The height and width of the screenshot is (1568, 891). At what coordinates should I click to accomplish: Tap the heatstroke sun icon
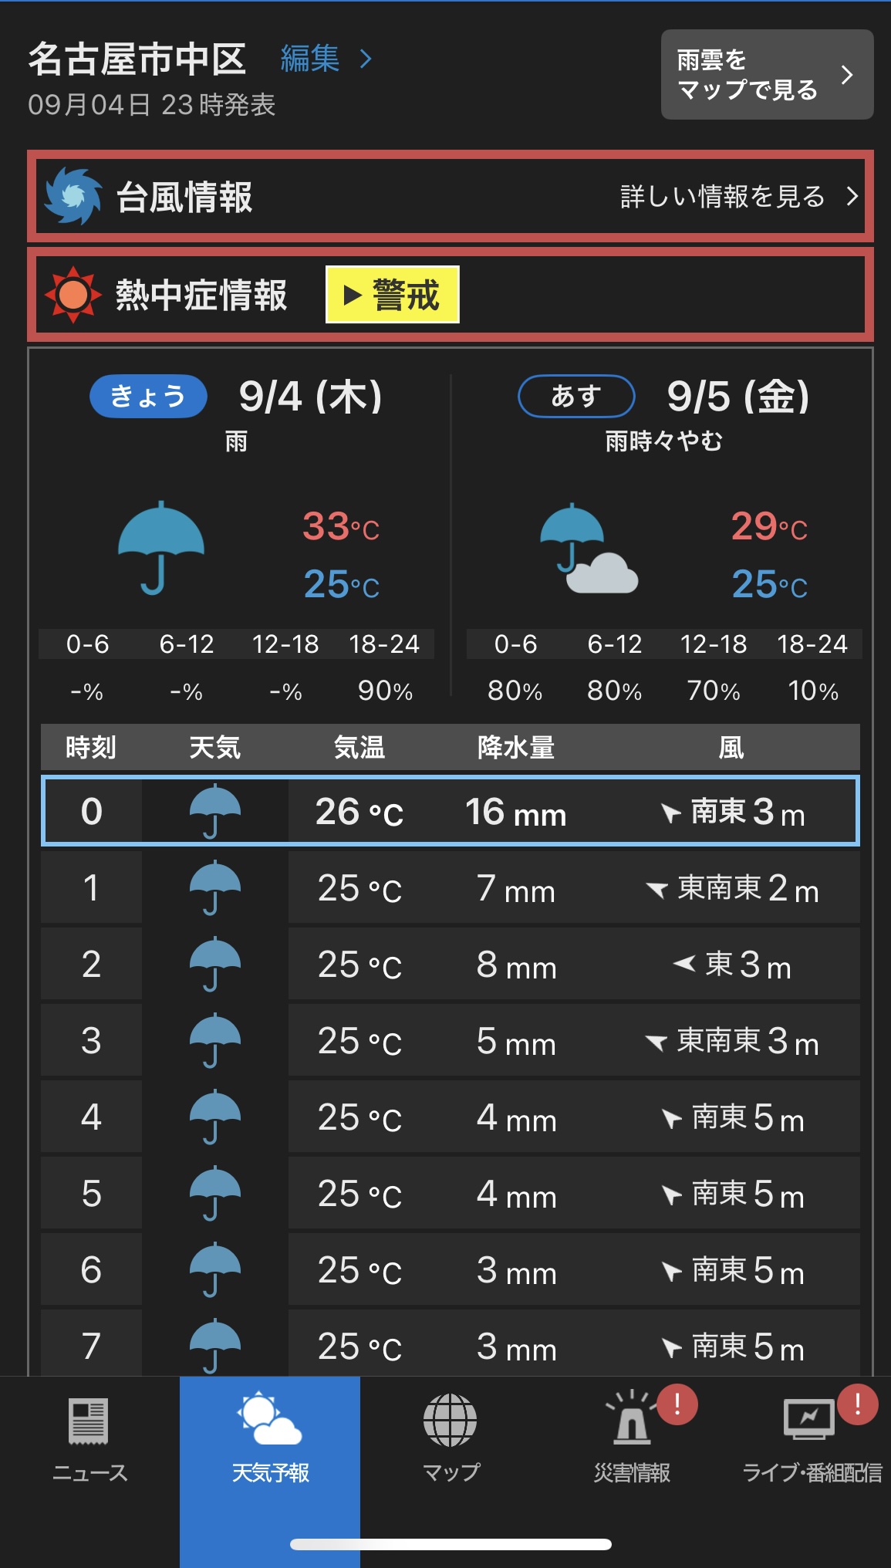(x=73, y=295)
